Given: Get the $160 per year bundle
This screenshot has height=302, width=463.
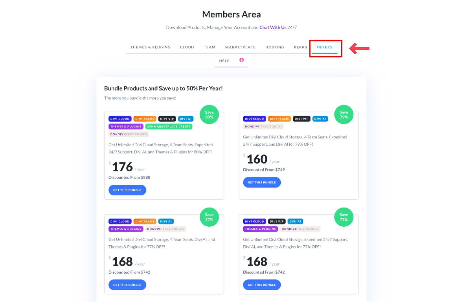Looking at the screenshot, I should click(262, 182).
